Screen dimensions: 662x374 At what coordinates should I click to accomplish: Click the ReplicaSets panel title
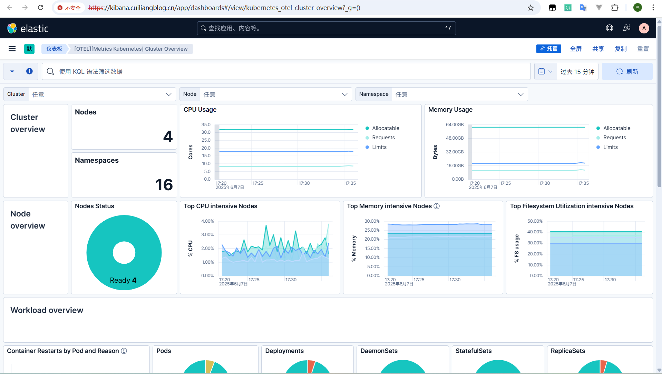click(x=568, y=351)
